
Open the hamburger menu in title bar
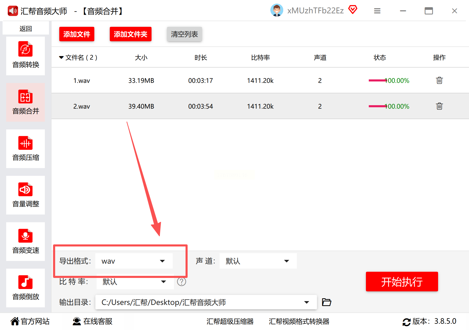pos(377,11)
